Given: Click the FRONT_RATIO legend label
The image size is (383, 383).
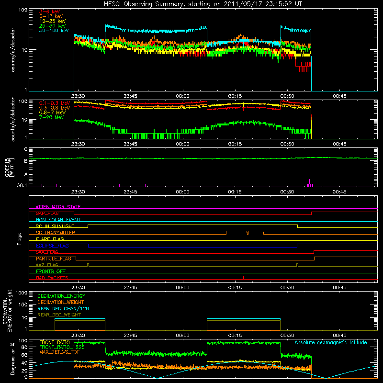Looking at the screenshot, I should click(x=55, y=342).
